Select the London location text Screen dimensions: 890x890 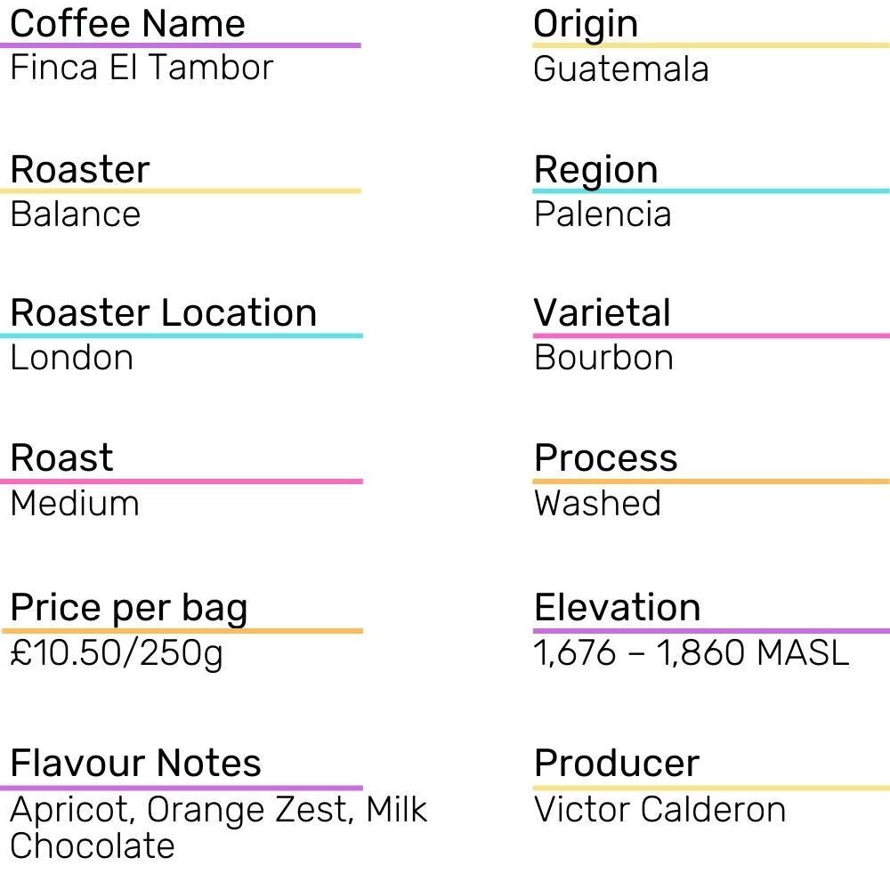(72, 358)
